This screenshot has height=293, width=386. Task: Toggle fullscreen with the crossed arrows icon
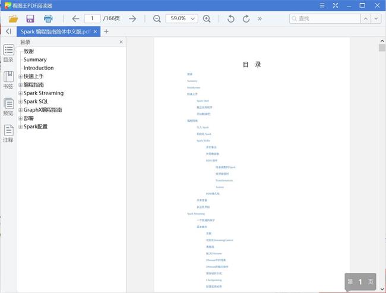(x=336, y=5)
